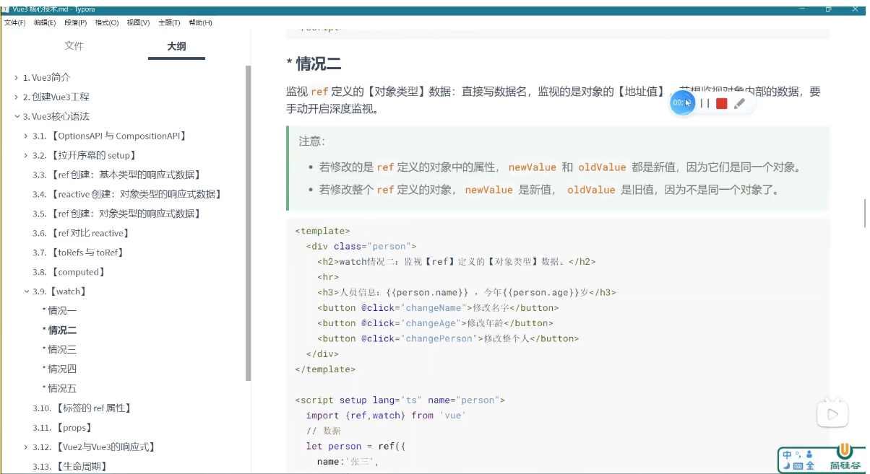The height and width of the screenshot is (474, 870).
Task: Jump to 3.12 【Vue2与Vue3的响应式】
Action: (x=95, y=447)
